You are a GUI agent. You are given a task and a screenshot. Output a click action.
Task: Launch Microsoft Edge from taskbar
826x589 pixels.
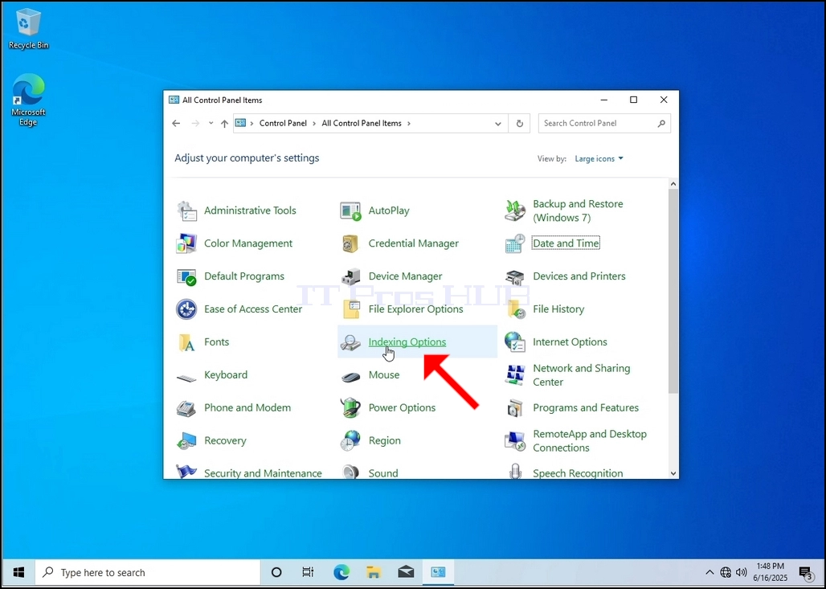(341, 572)
